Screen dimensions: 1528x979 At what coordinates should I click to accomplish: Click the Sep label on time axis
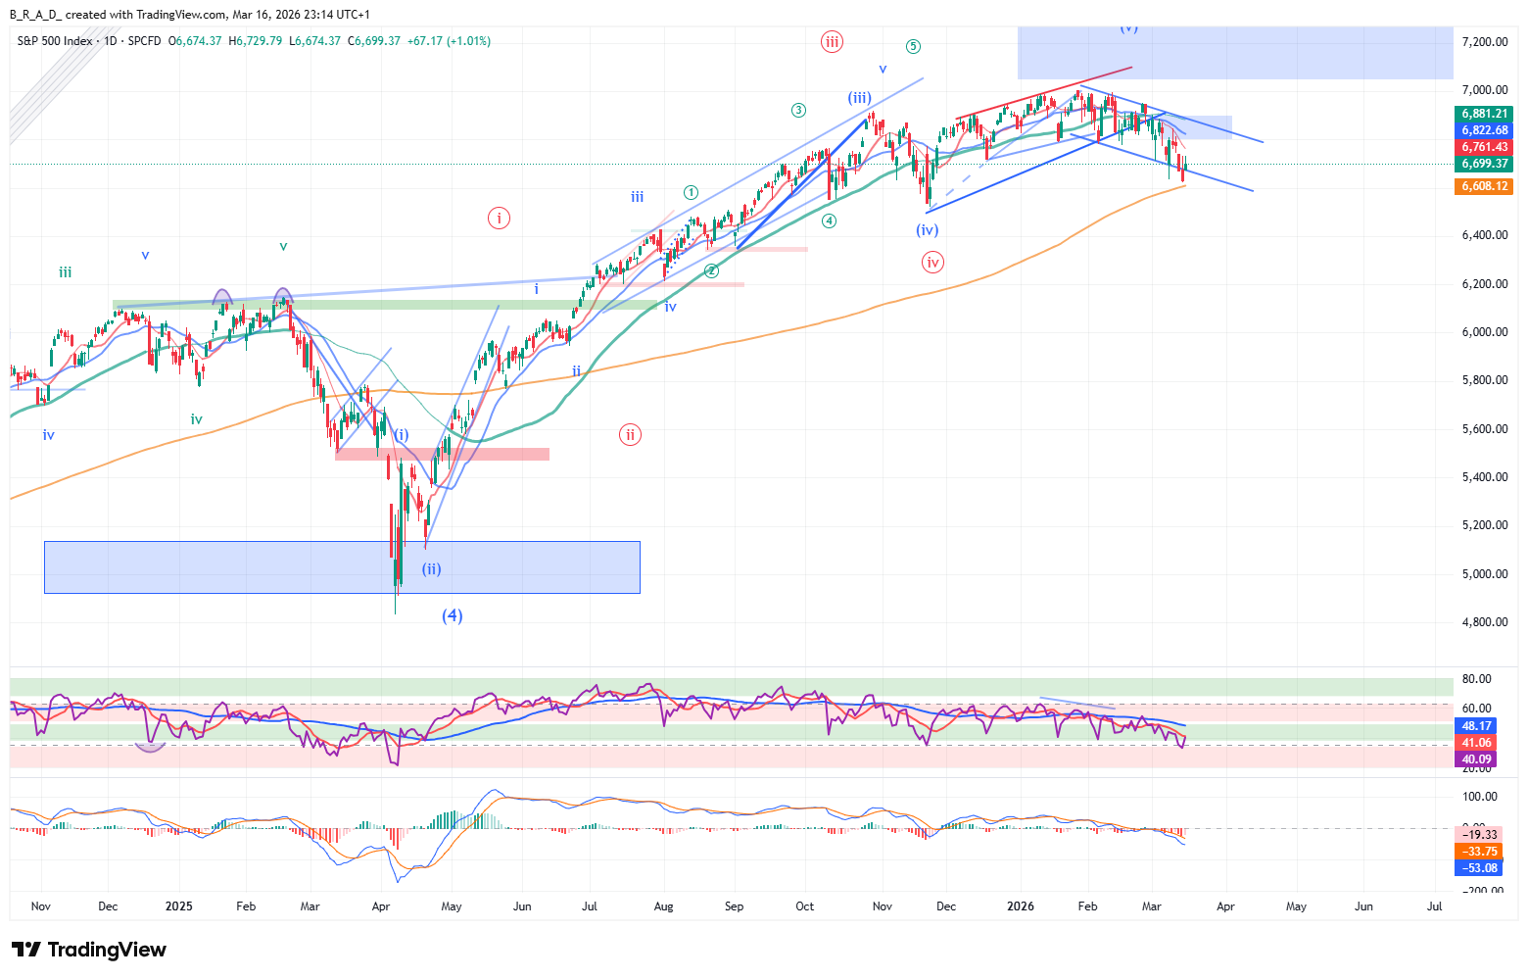734,906
